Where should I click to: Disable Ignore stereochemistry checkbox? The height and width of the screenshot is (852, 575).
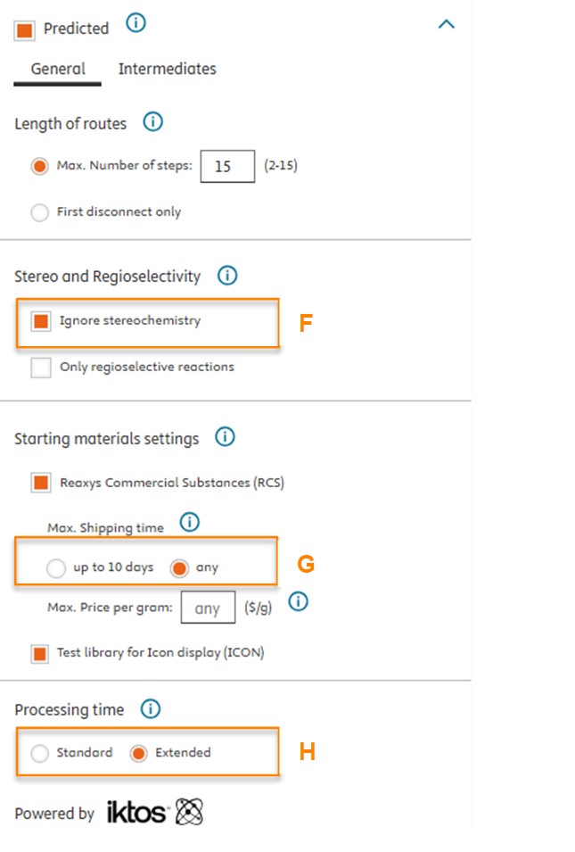41,321
